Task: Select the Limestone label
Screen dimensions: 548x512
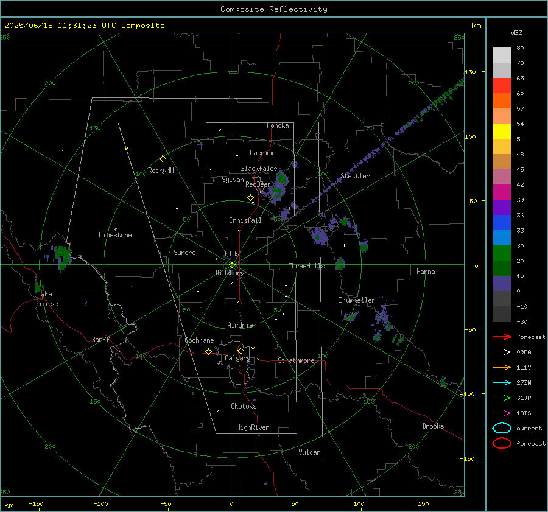Action: [115, 235]
